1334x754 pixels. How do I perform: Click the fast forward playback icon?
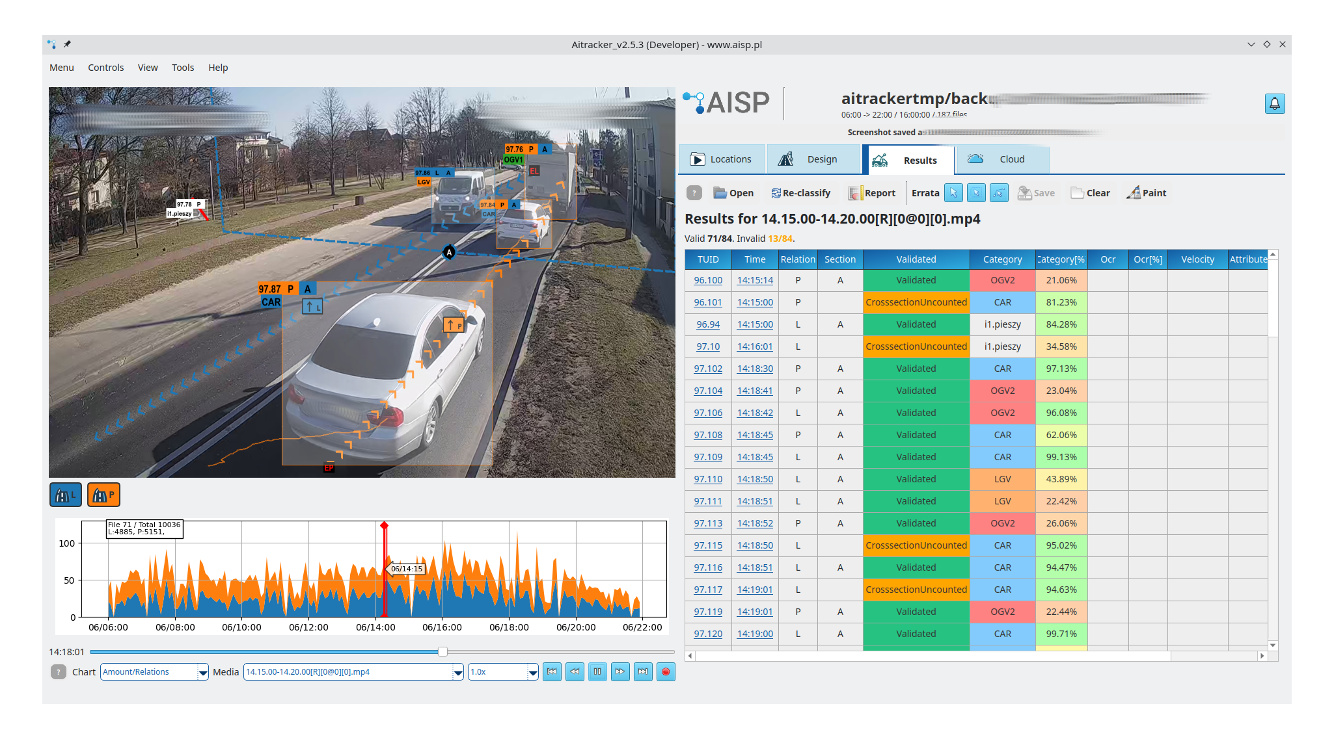tap(619, 672)
